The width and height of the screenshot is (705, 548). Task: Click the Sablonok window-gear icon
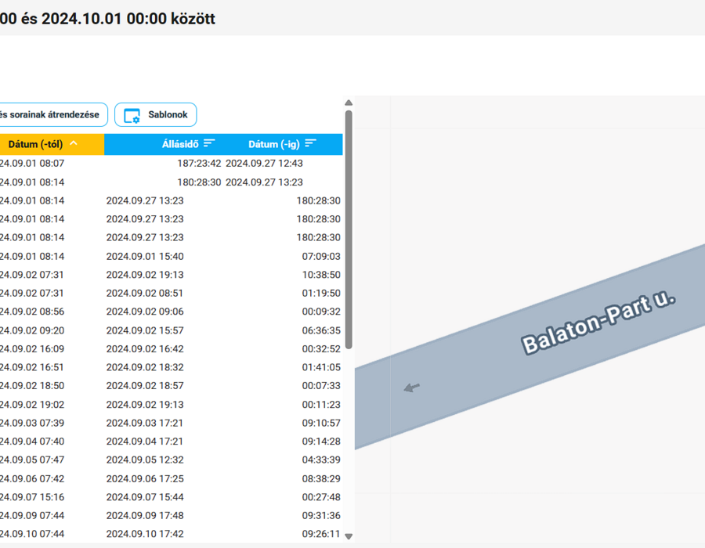(132, 115)
